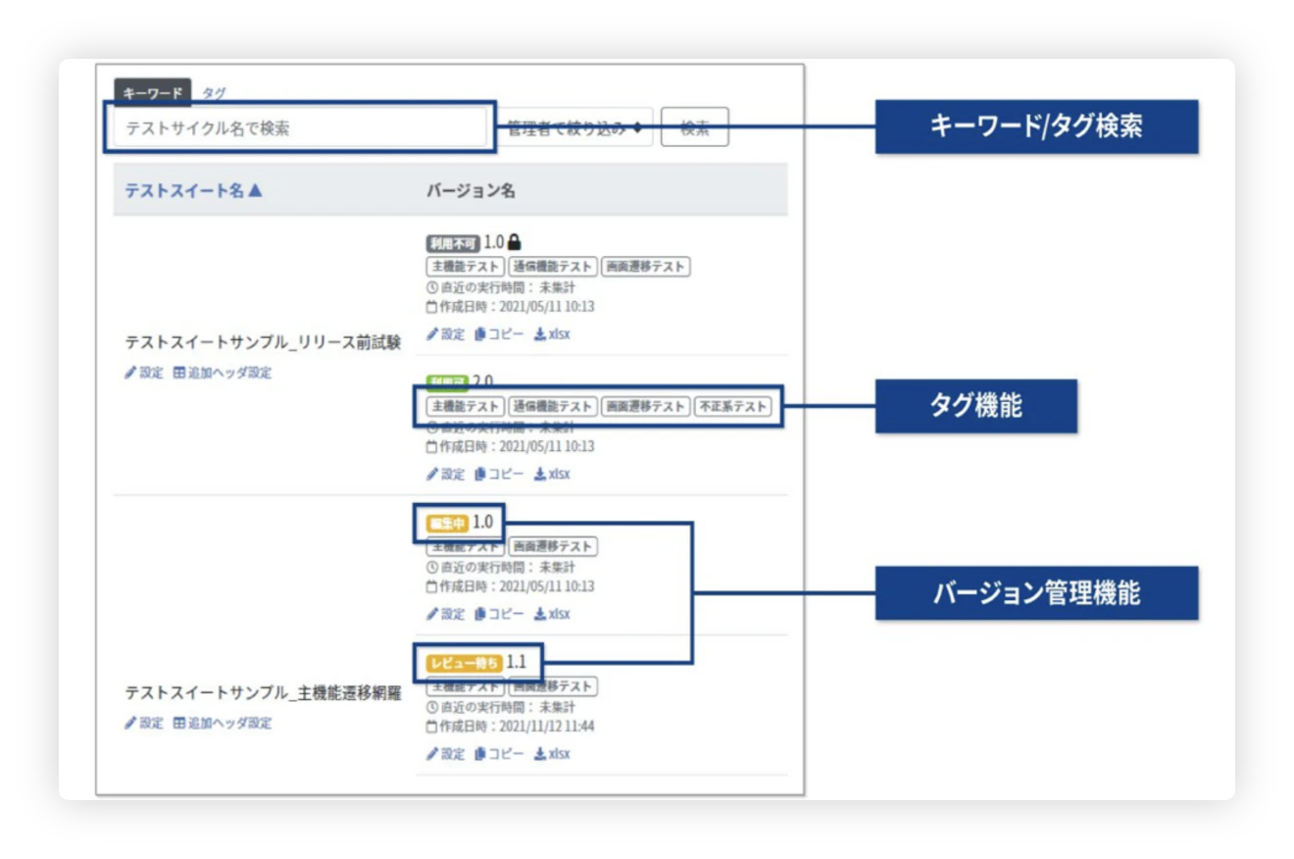Open 設定 pencil icon for 利用不可 version 1.0
1294x859 pixels.
click(x=445, y=334)
